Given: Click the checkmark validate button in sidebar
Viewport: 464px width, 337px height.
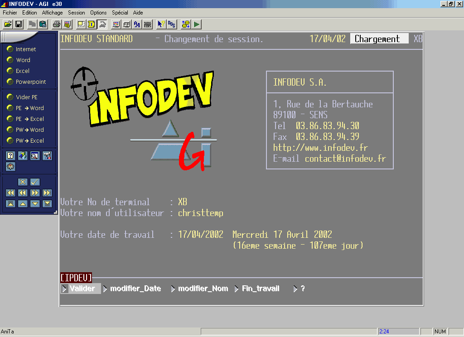Looking at the screenshot, I should [x=35, y=182].
